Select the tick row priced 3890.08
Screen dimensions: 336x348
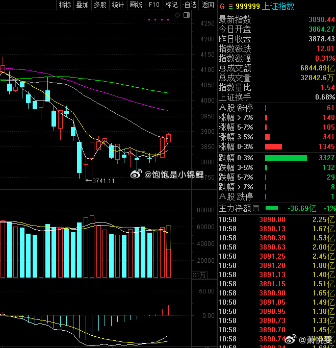[x=276, y=219]
